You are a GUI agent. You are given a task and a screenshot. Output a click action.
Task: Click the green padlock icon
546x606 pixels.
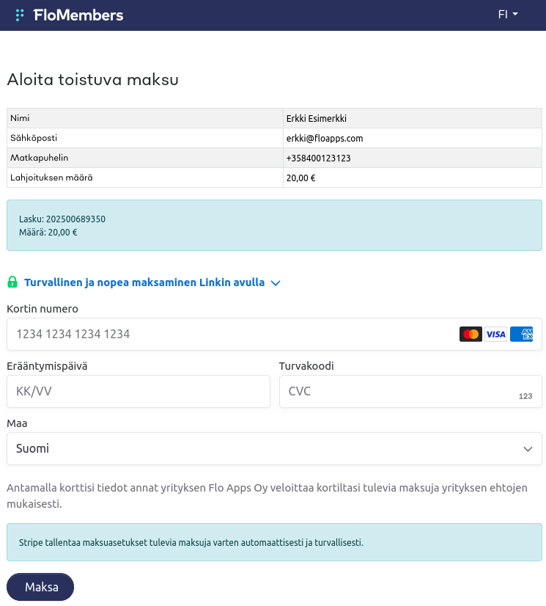pyautogui.click(x=12, y=282)
